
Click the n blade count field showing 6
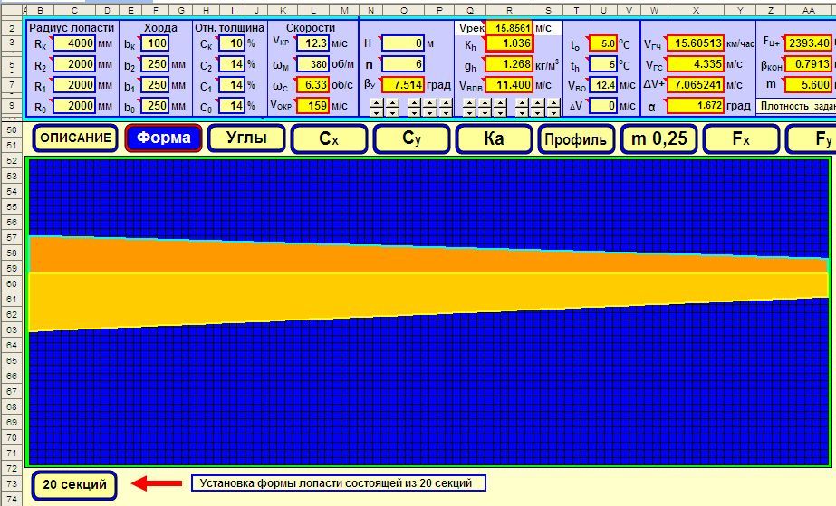[x=402, y=64]
